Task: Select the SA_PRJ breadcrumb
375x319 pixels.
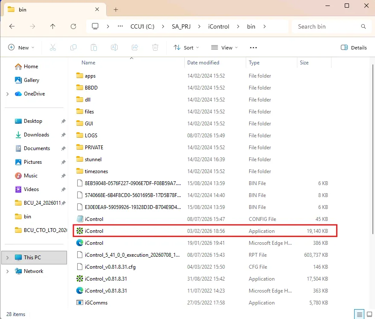Action: click(x=181, y=26)
